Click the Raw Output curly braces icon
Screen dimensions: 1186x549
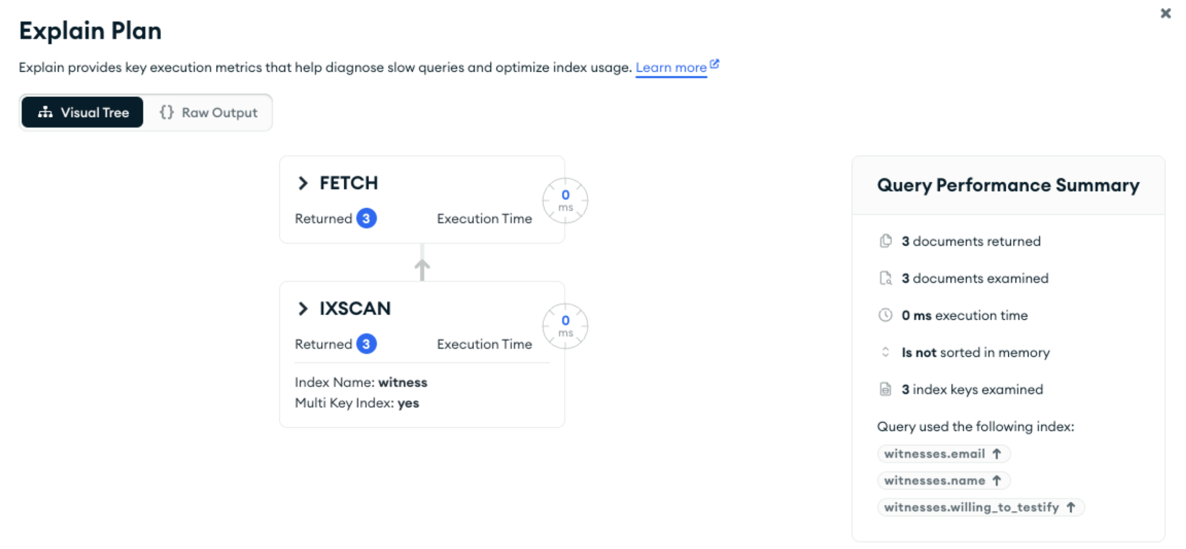click(167, 112)
